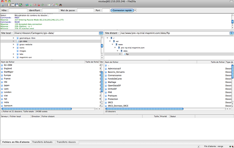Toggle processing of the transfer queue icon

[x=31, y=5]
